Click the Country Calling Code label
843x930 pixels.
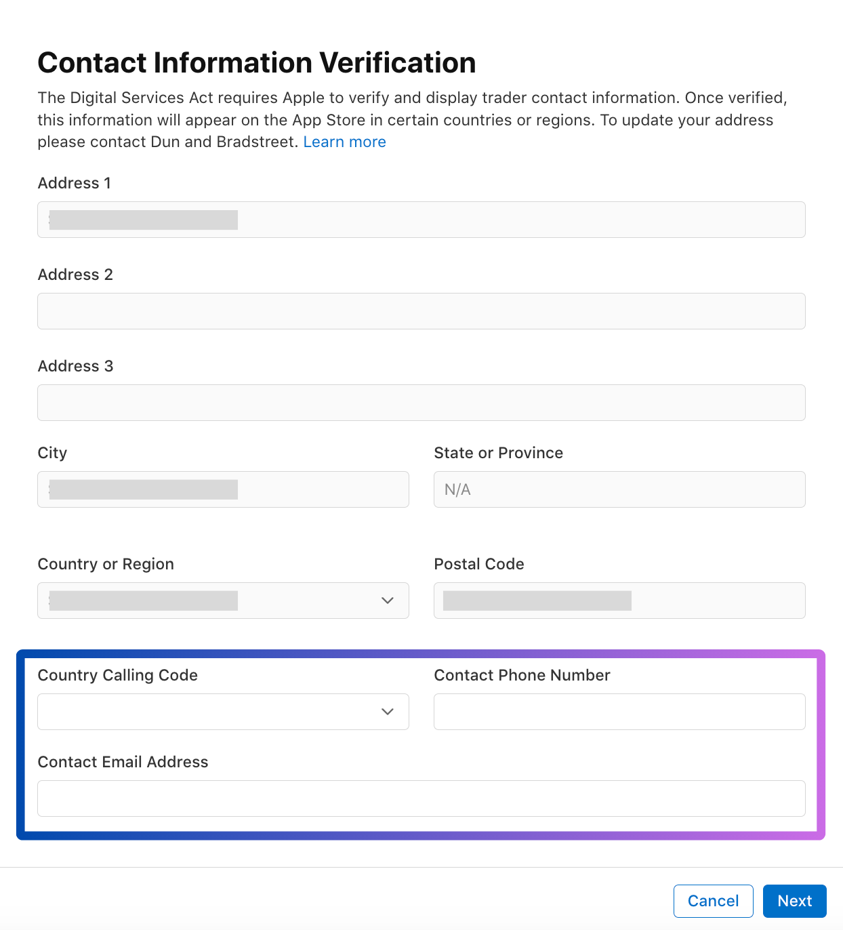pyautogui.click(x=117, y=675)
